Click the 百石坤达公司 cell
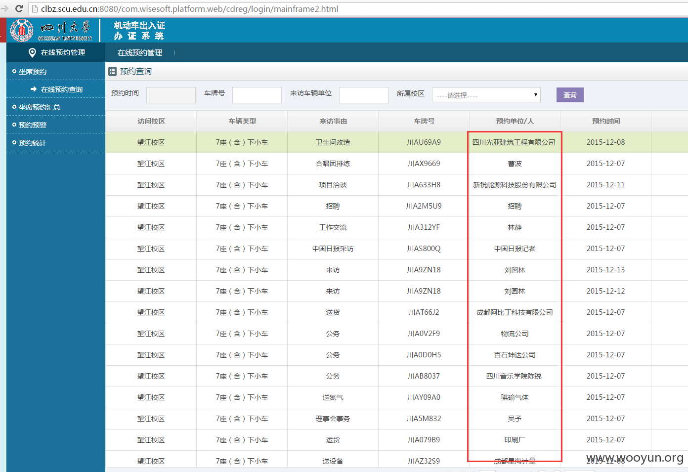This screenshot has width=688, height=472. click(x=515, y=355)
